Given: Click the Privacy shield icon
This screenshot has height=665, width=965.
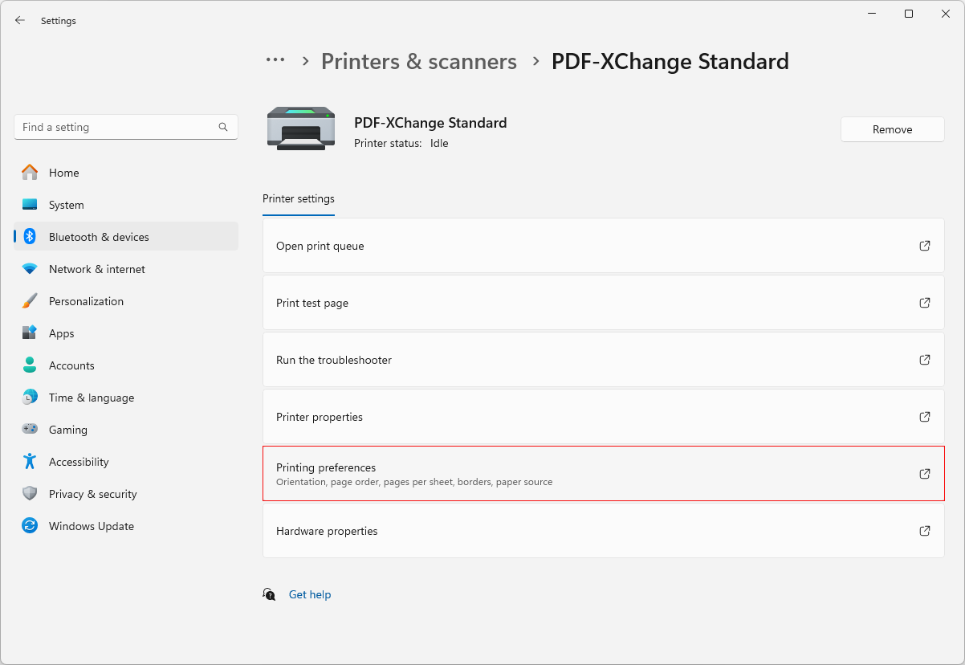Looking at the screenshot, I should point(30,494).
